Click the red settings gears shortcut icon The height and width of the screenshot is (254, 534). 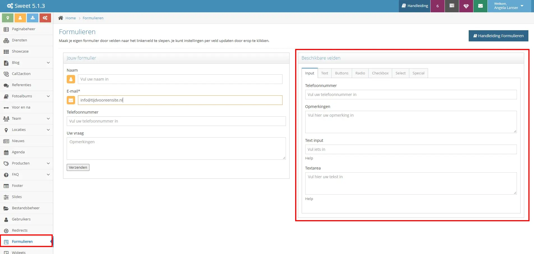pyautogui.click(x=45, y=18)
